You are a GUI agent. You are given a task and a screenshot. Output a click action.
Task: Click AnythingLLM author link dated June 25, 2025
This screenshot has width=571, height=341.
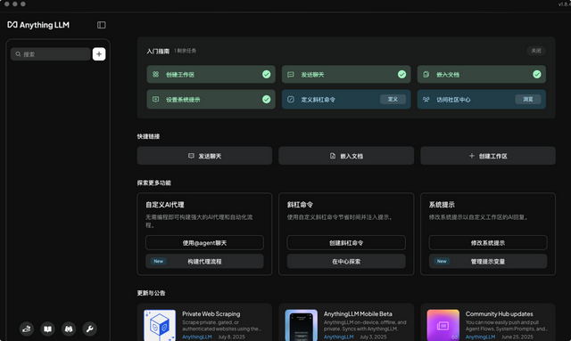click(480, 337)
